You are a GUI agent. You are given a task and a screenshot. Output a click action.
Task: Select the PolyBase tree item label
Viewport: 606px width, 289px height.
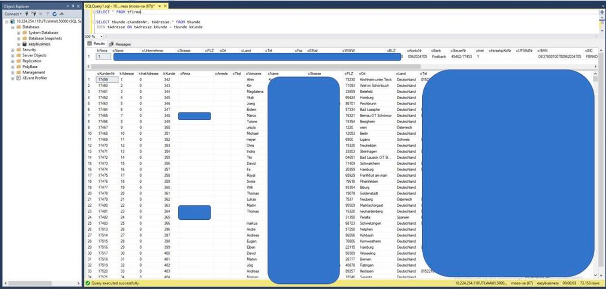[x=30, y=67]
